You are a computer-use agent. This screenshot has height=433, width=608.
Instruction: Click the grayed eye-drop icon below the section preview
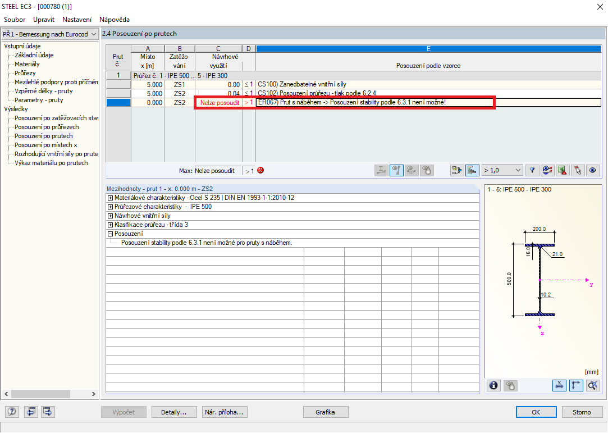point(511,385)
